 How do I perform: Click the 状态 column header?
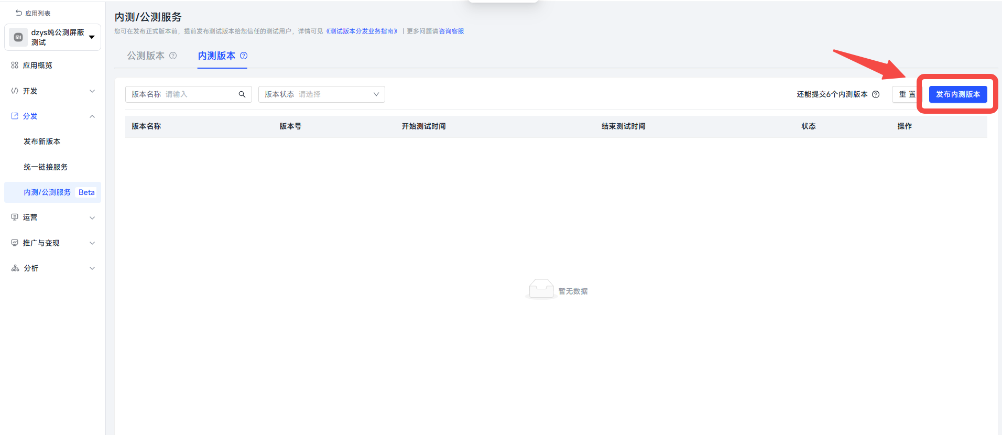coord(809,126)
